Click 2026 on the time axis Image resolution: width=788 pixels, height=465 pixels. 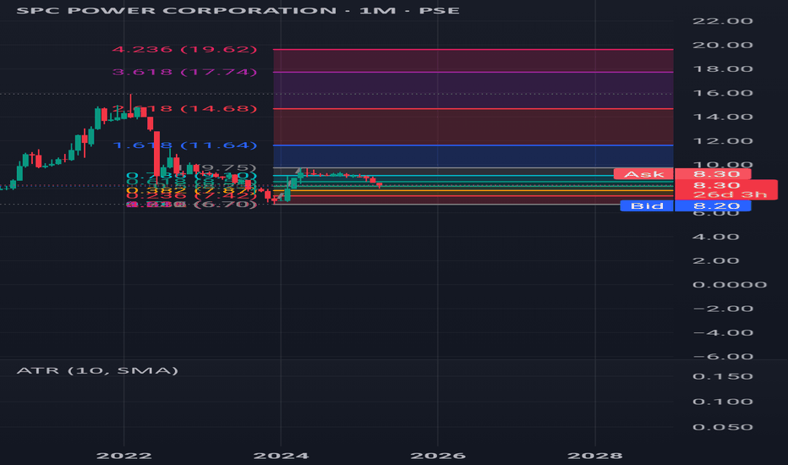pos(438,456)
